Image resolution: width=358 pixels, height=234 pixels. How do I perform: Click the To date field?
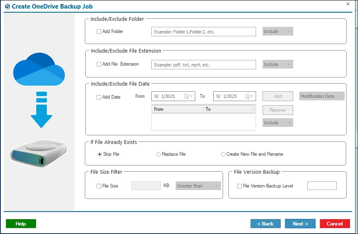click(x=234, y=96)
